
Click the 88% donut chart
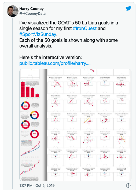(x=35, y=134)
